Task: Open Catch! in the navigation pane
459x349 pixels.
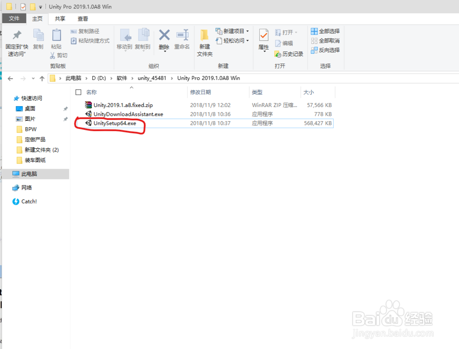Action: click(25, 202)
